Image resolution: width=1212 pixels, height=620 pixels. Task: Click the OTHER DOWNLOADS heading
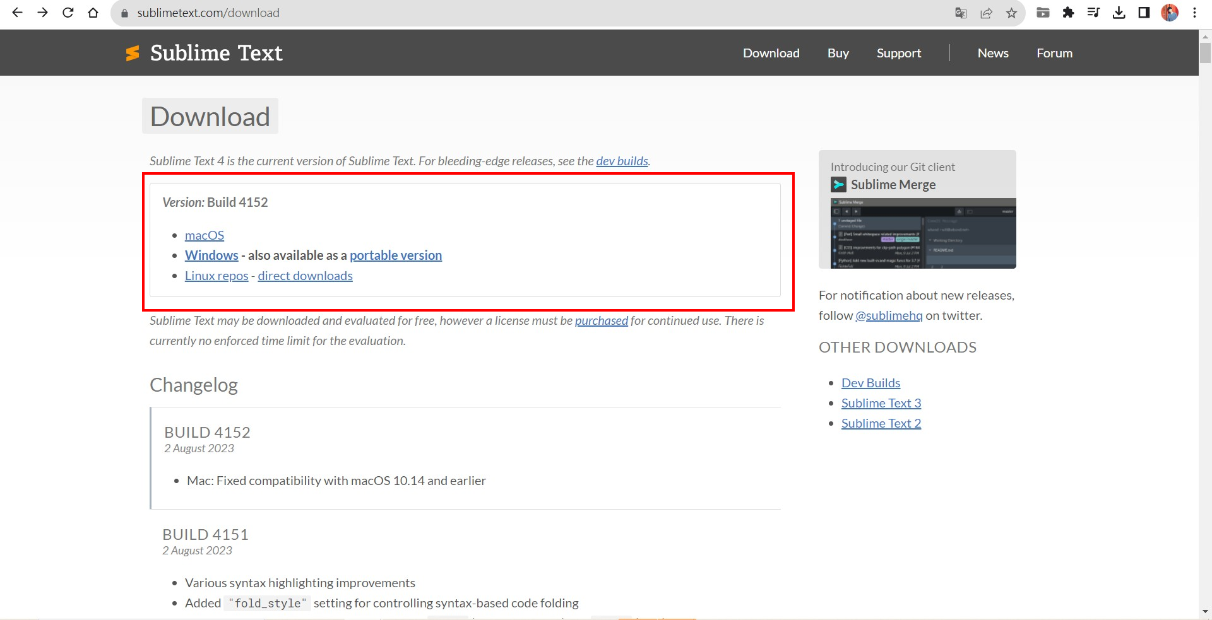tap(897, 348)
